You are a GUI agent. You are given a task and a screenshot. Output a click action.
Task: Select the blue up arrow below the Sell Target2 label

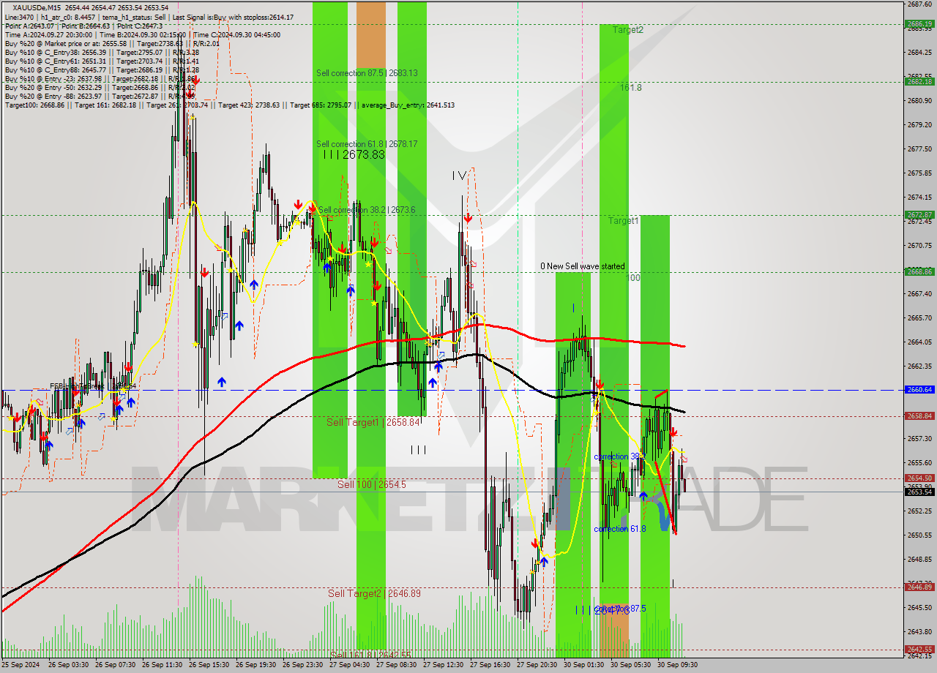tap(545, 563)
